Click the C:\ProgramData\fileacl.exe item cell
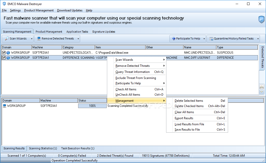The image size is (266, 163). 120,53
